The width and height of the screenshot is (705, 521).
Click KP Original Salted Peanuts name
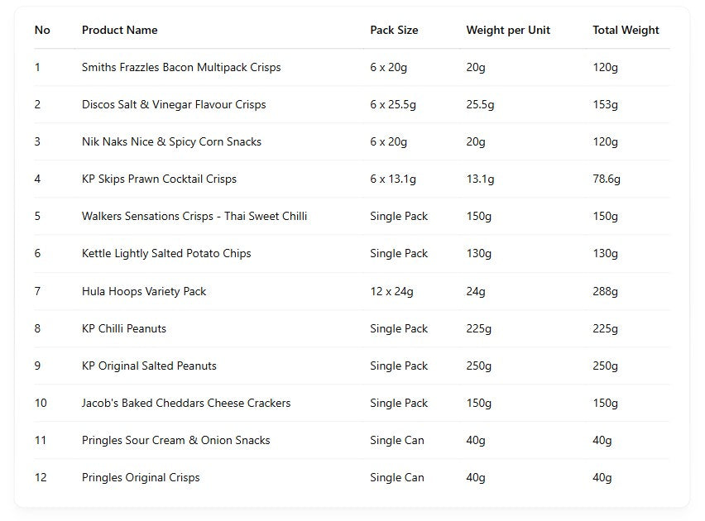click(149, 366)
